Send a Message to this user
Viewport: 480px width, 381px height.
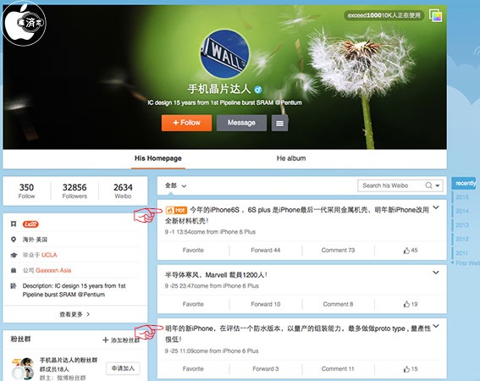click(x=241, y=123)
